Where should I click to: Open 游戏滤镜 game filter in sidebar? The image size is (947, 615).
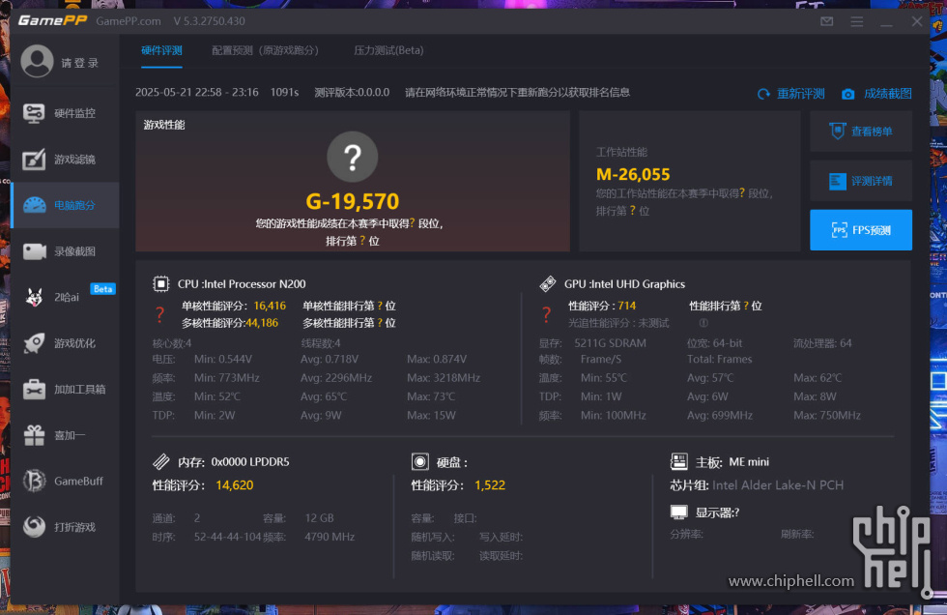pos(66,160)
